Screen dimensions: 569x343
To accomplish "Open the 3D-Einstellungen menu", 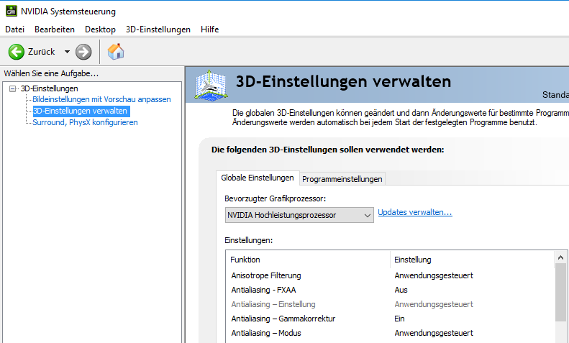I will pos(158,29).
